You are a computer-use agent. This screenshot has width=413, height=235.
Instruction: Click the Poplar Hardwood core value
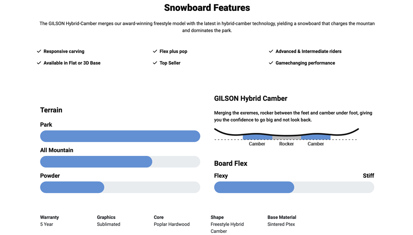(171, 224)
